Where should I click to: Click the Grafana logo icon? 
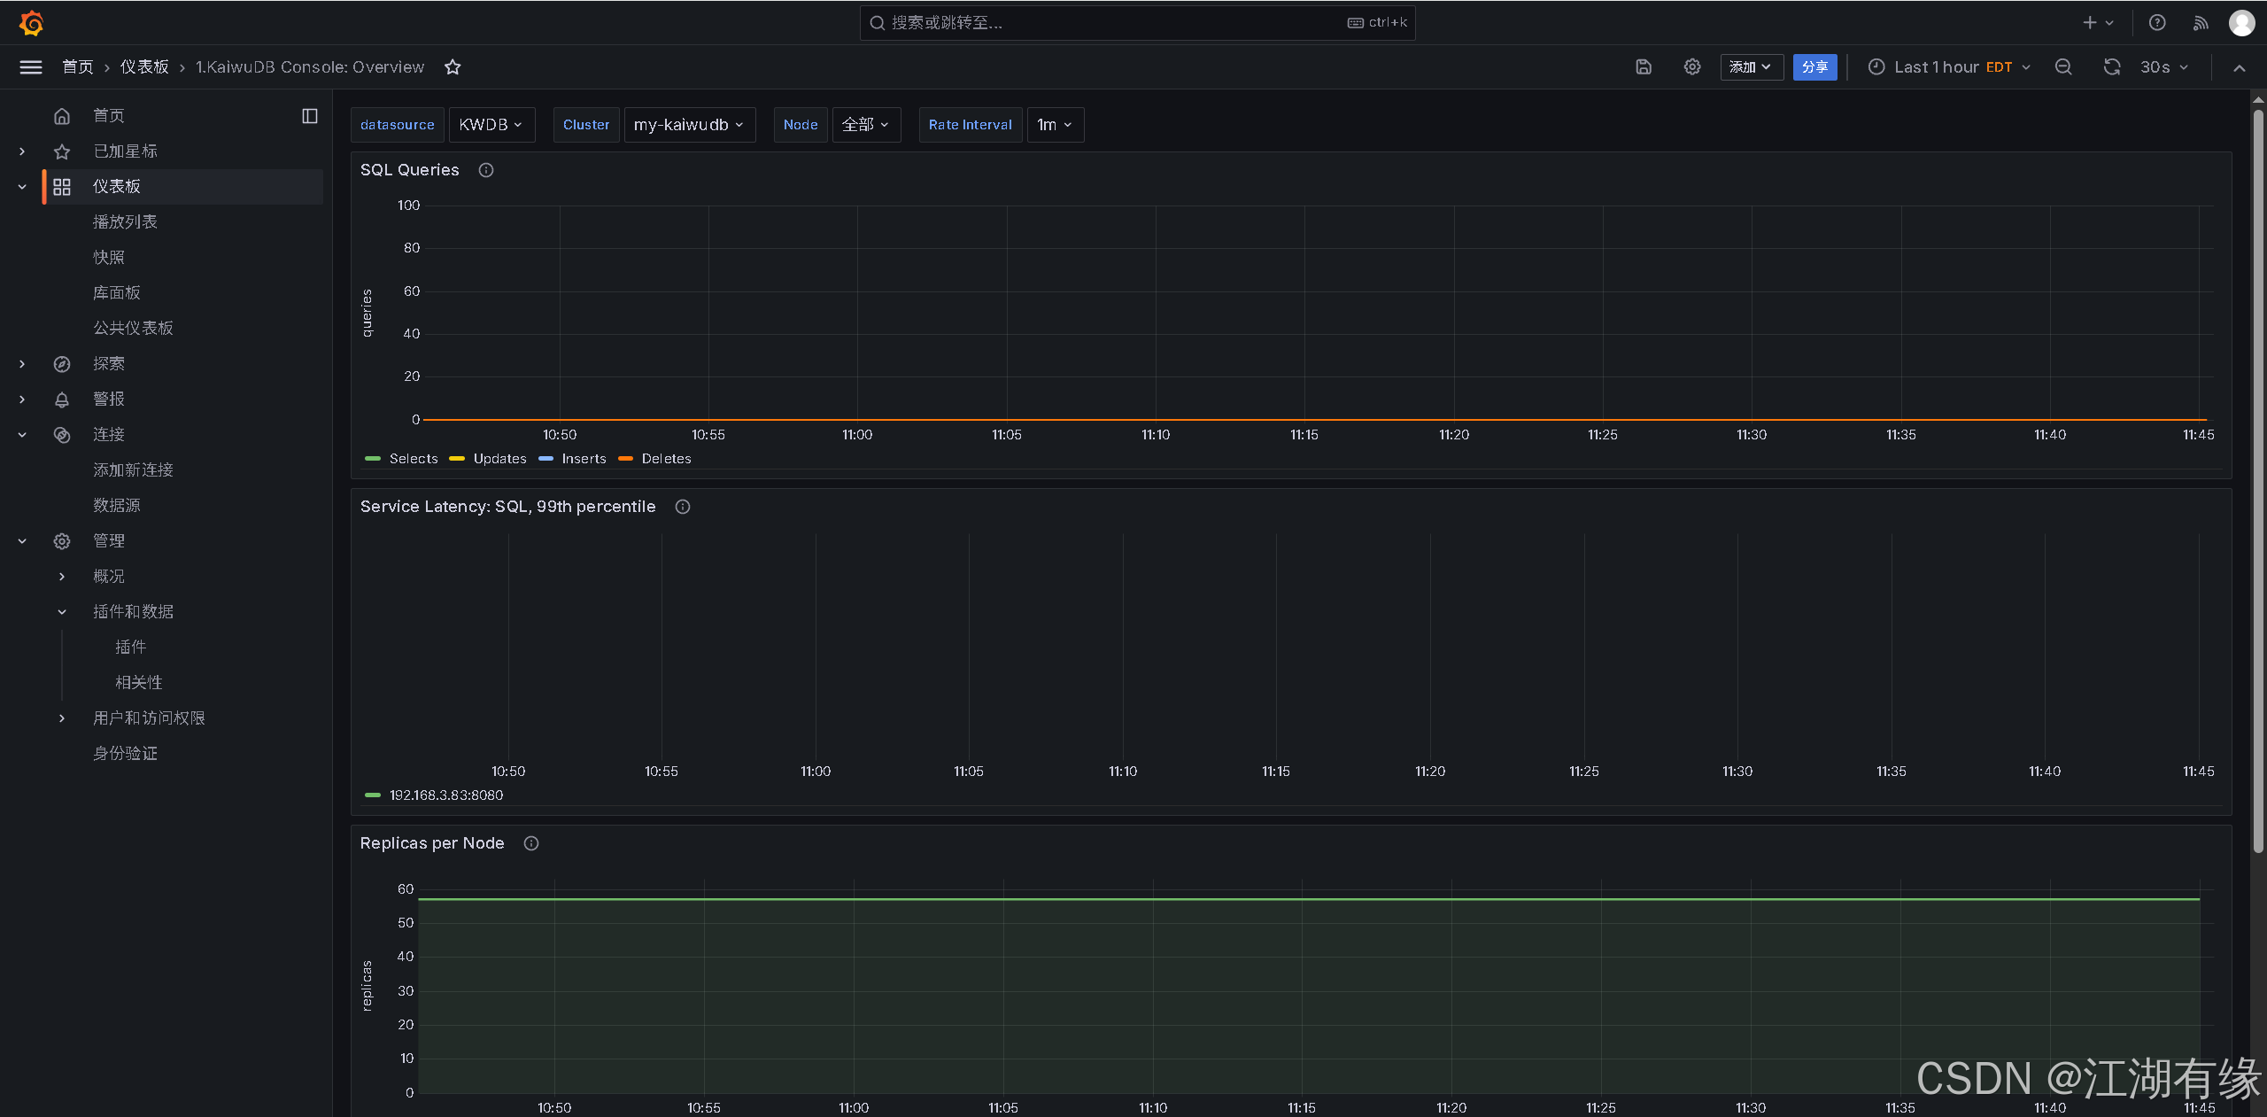[x=31, y=23]
